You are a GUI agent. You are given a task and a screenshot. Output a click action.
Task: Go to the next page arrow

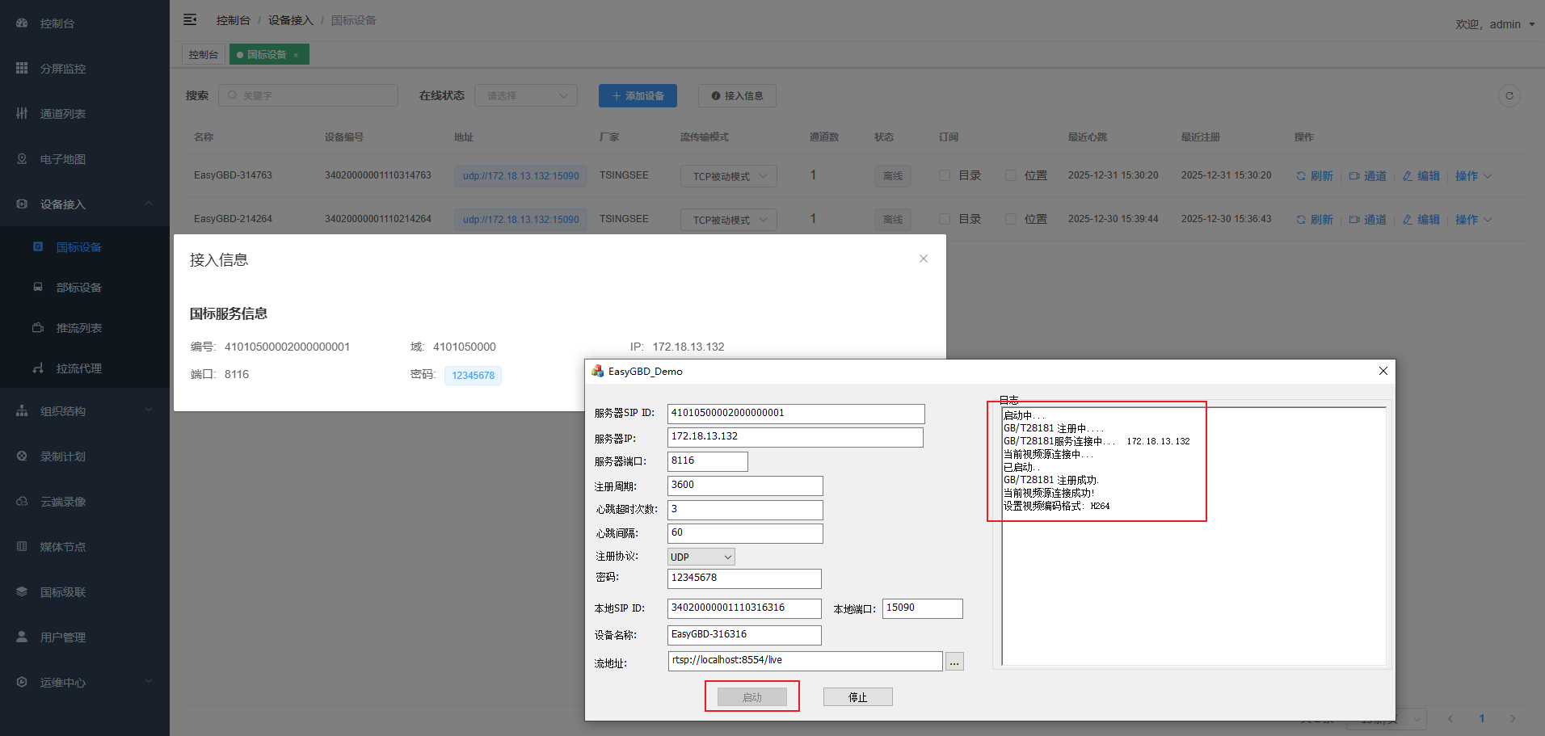pos(1513,718)
